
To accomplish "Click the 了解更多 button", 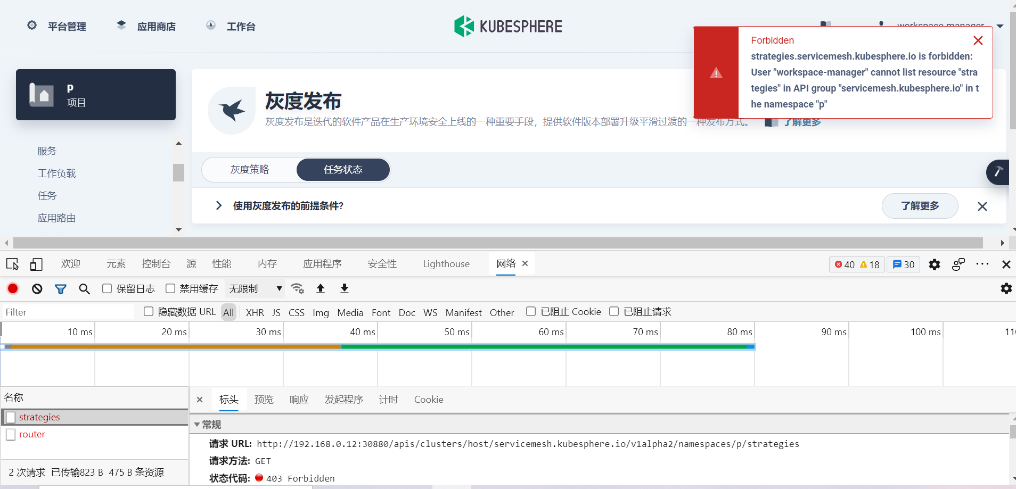I will coord(920,206).
